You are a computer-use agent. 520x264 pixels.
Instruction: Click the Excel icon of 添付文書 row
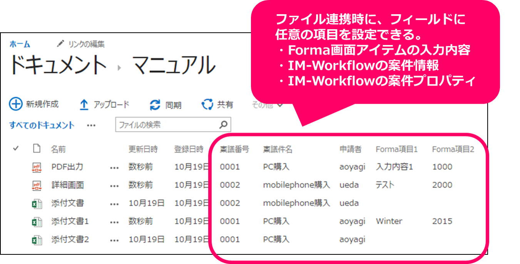coord(37,204)
